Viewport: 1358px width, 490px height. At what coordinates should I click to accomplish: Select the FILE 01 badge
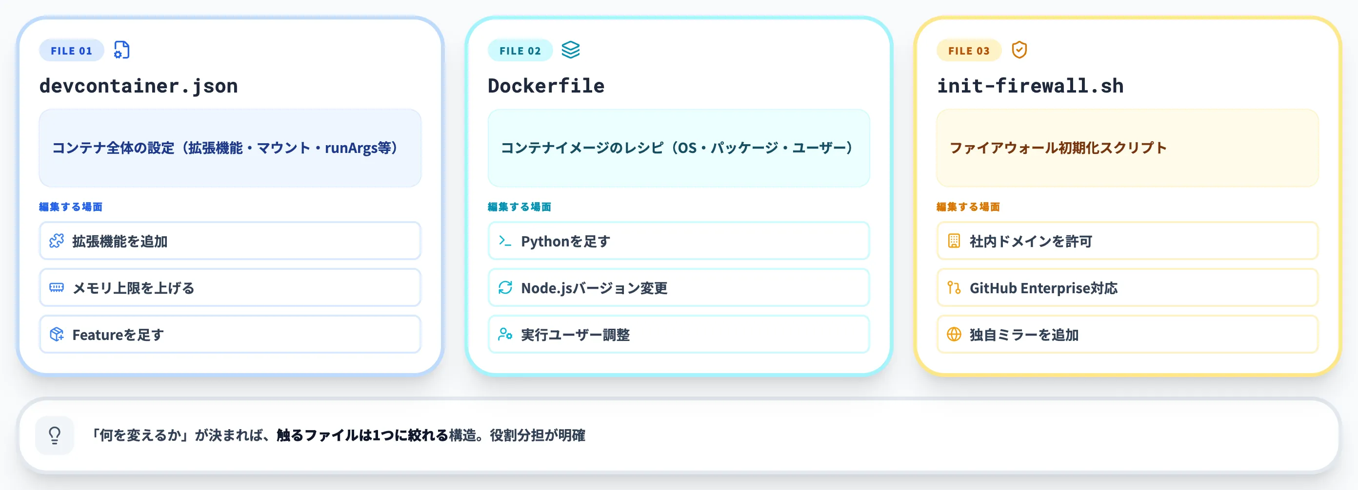coord(72,51)
